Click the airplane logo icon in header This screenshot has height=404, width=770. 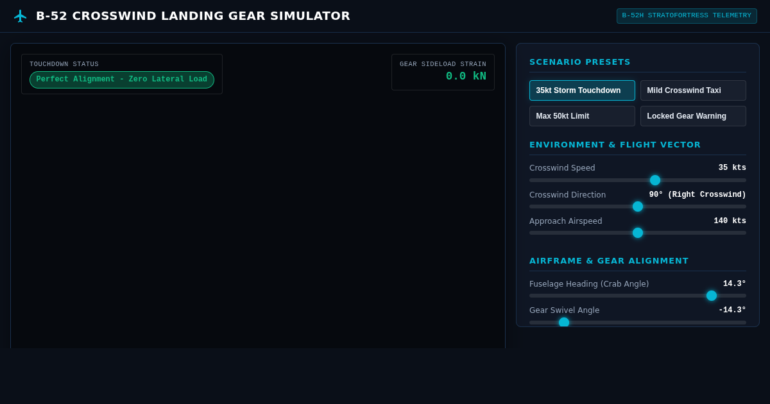[21, 16]
